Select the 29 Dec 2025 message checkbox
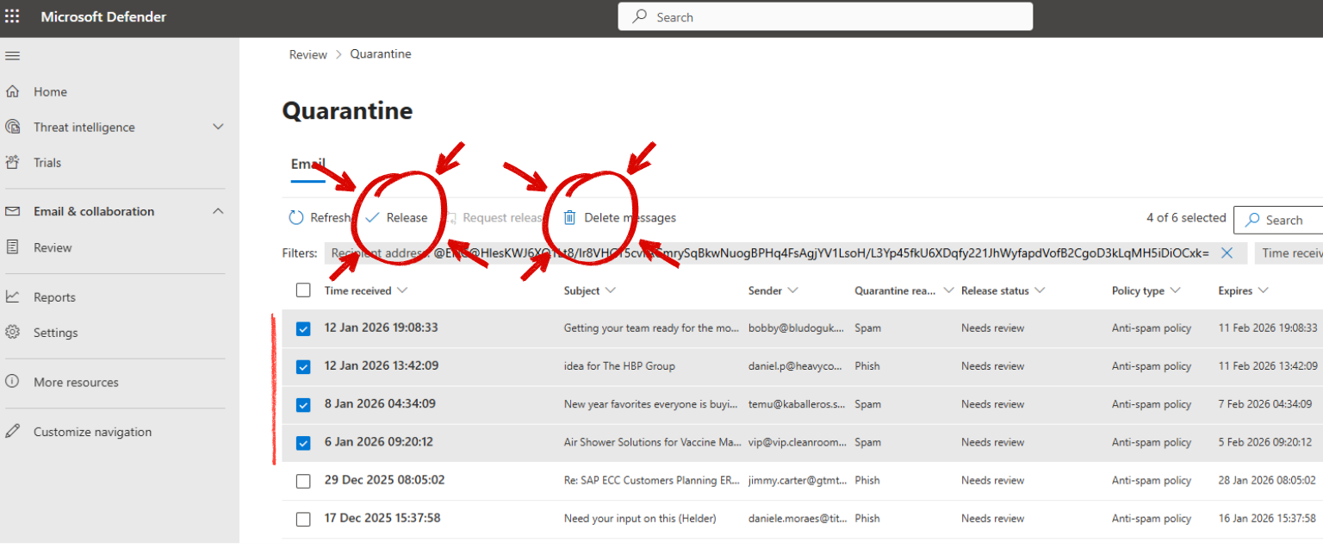 (x=303, y=481)
